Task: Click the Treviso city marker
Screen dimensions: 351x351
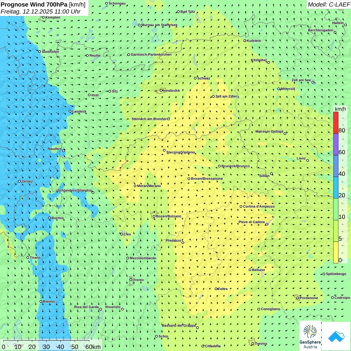Action: [x=253, y=343]
